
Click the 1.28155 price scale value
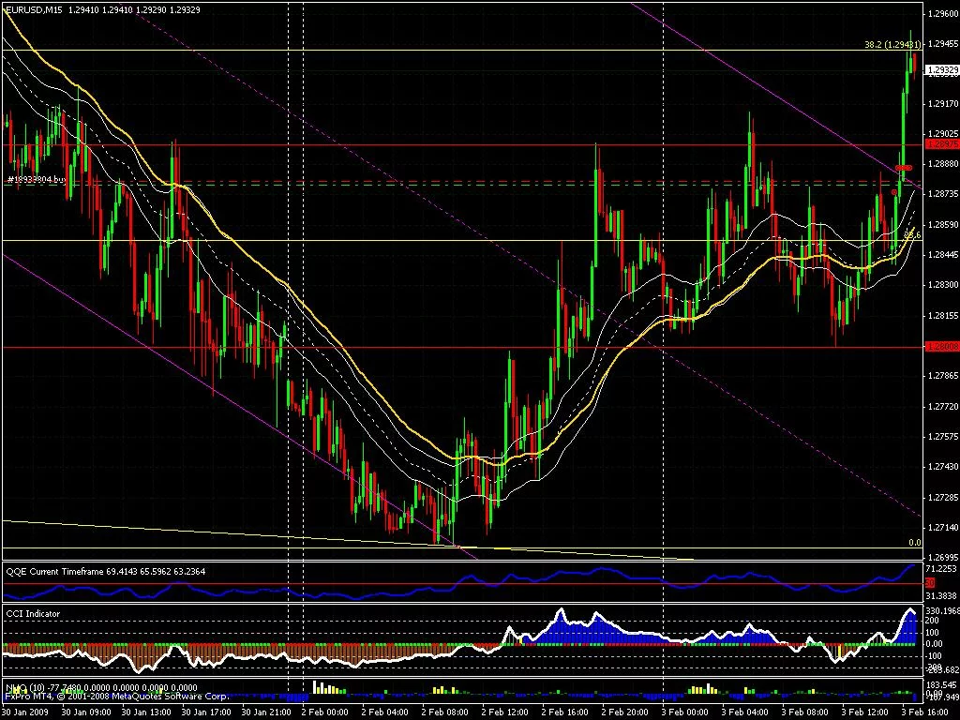943,316
